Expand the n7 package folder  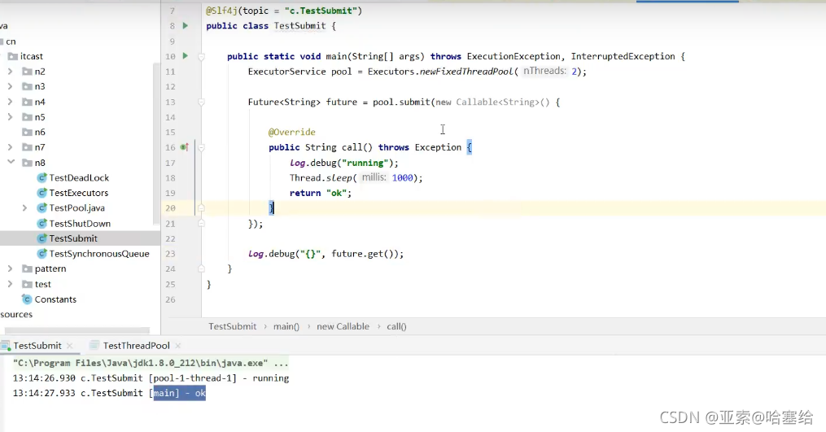click(10, 147)
